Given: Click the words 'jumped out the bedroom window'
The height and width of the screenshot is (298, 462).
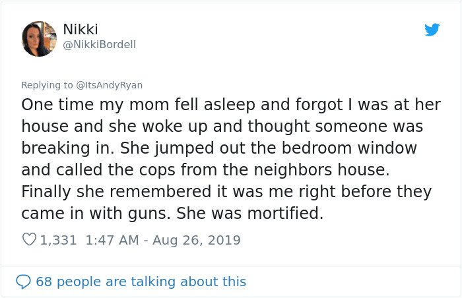Looking at the screenshot, I should tap(286, 148).
